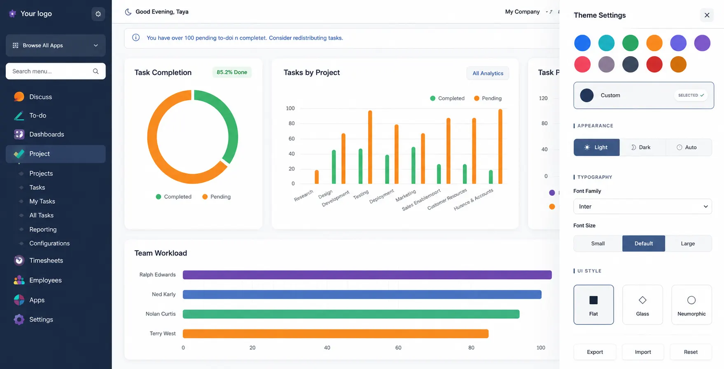Image resolution: width=724 pixels, height=369 pixels.
Task: Select the Custom theme color option
Action: click(644, 95)
